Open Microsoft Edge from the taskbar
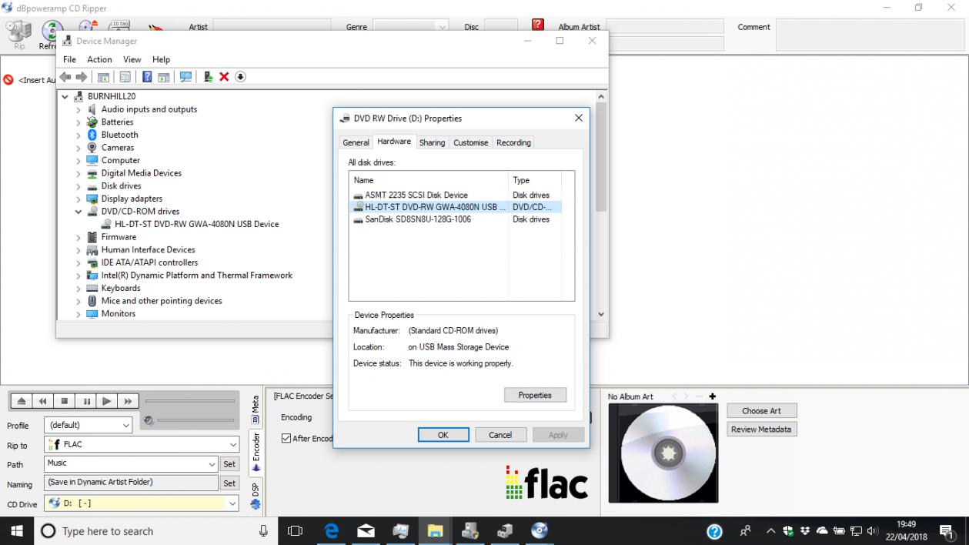 click(x=332, y=530)
